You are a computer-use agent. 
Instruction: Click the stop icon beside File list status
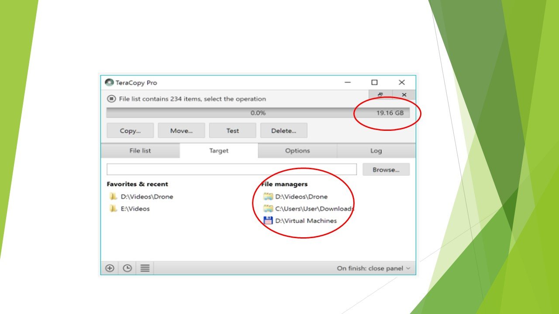click(x=111, y=99)
